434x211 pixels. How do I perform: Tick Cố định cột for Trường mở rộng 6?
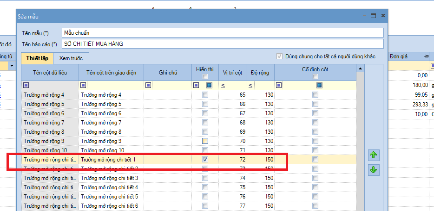pyautogui.click(x=316, y=113)
